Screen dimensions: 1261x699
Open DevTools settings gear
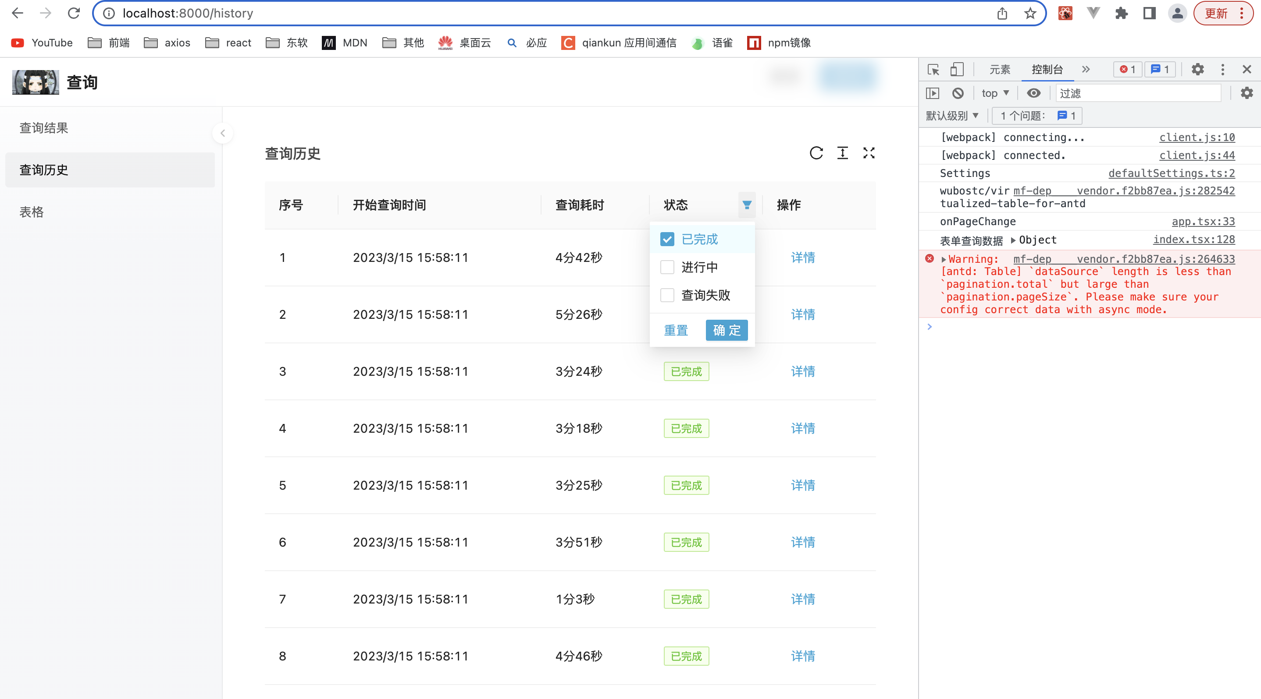(x=1197, y=69)
